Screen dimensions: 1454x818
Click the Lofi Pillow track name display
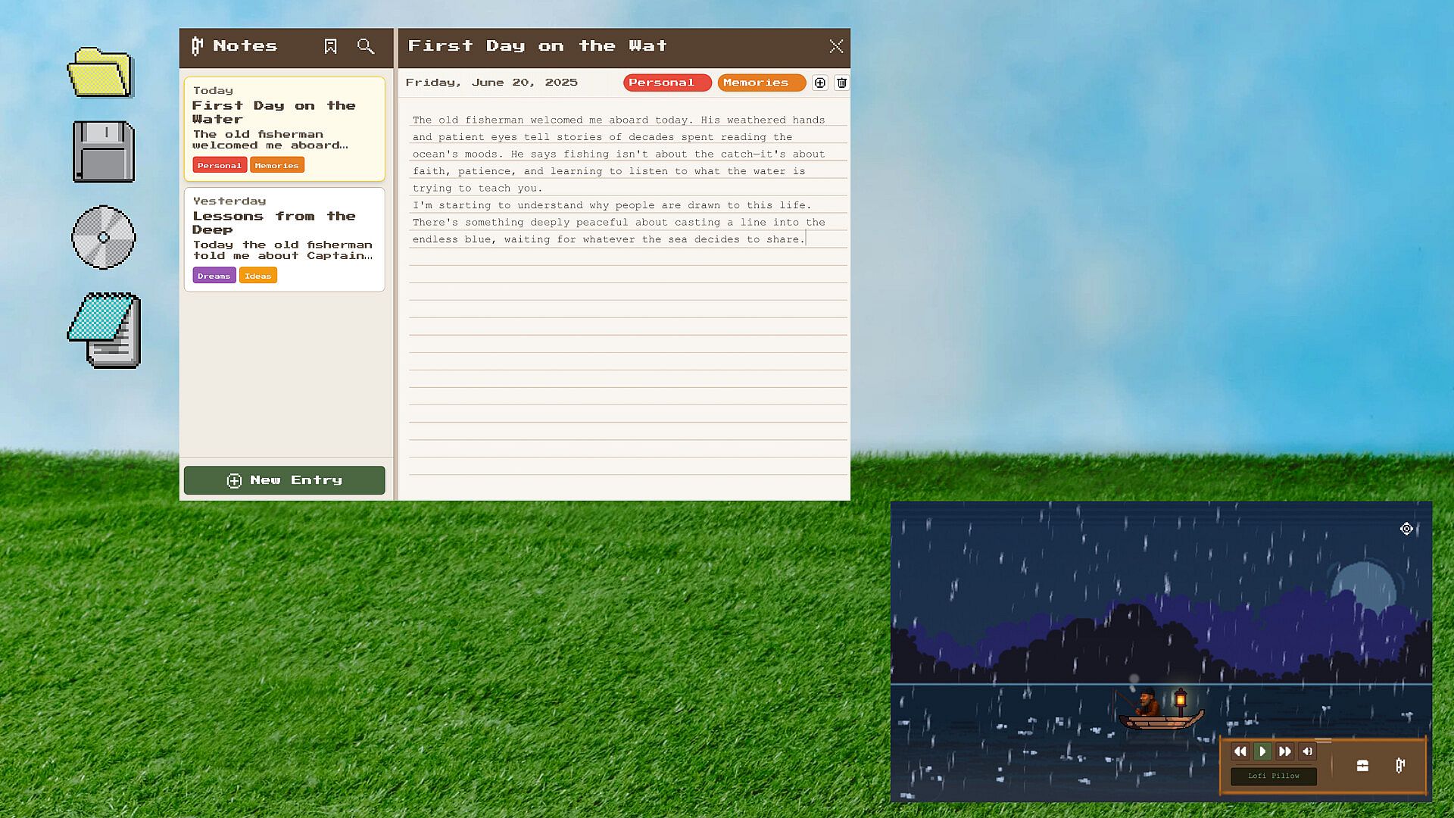pos(1273,776)
